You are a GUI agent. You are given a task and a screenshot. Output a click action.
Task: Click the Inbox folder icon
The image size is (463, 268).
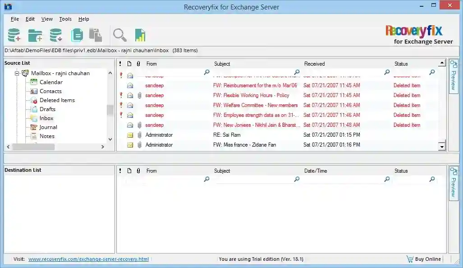coord(34,118)
